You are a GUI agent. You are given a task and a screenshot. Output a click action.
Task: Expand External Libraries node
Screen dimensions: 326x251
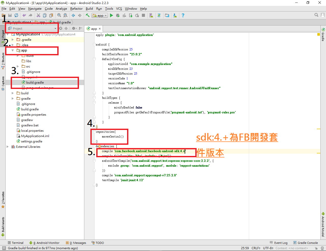(x=8, y=147)
